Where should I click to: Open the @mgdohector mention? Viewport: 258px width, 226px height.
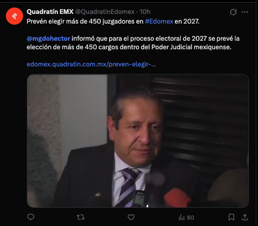coord(48,39)
